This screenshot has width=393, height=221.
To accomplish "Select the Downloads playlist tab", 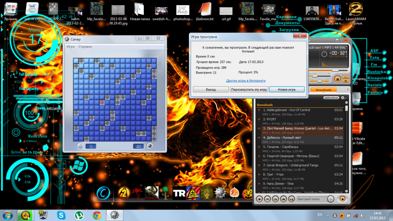I will 323,90.
